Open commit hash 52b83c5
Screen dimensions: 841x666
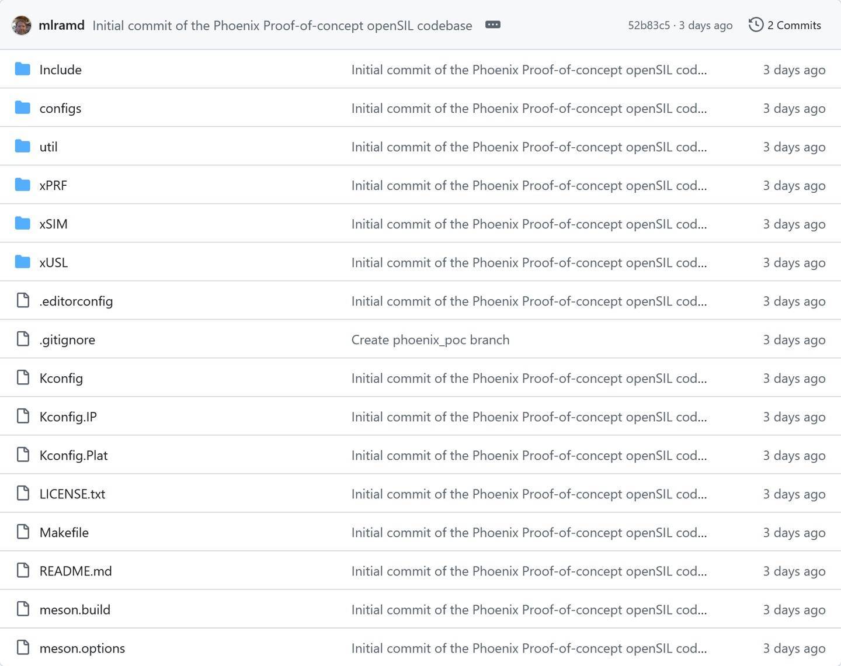pos(648,25)
